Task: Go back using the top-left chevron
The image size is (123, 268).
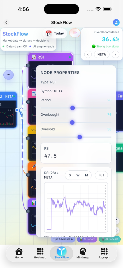Action: (x=6, y=23)
